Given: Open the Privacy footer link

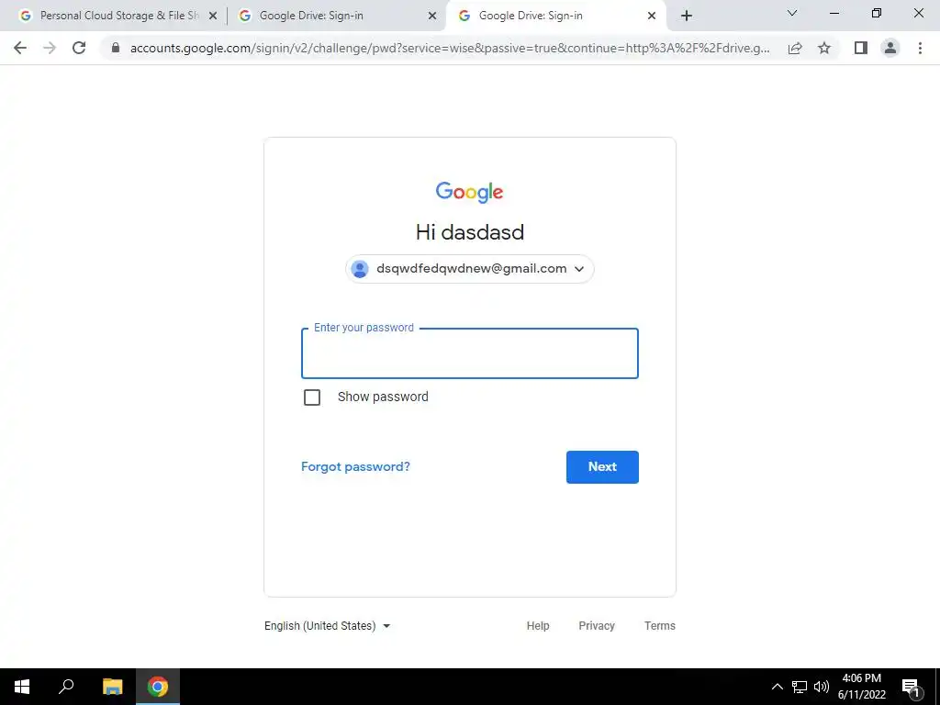Looking at the screenshot, I should [597, 626].
